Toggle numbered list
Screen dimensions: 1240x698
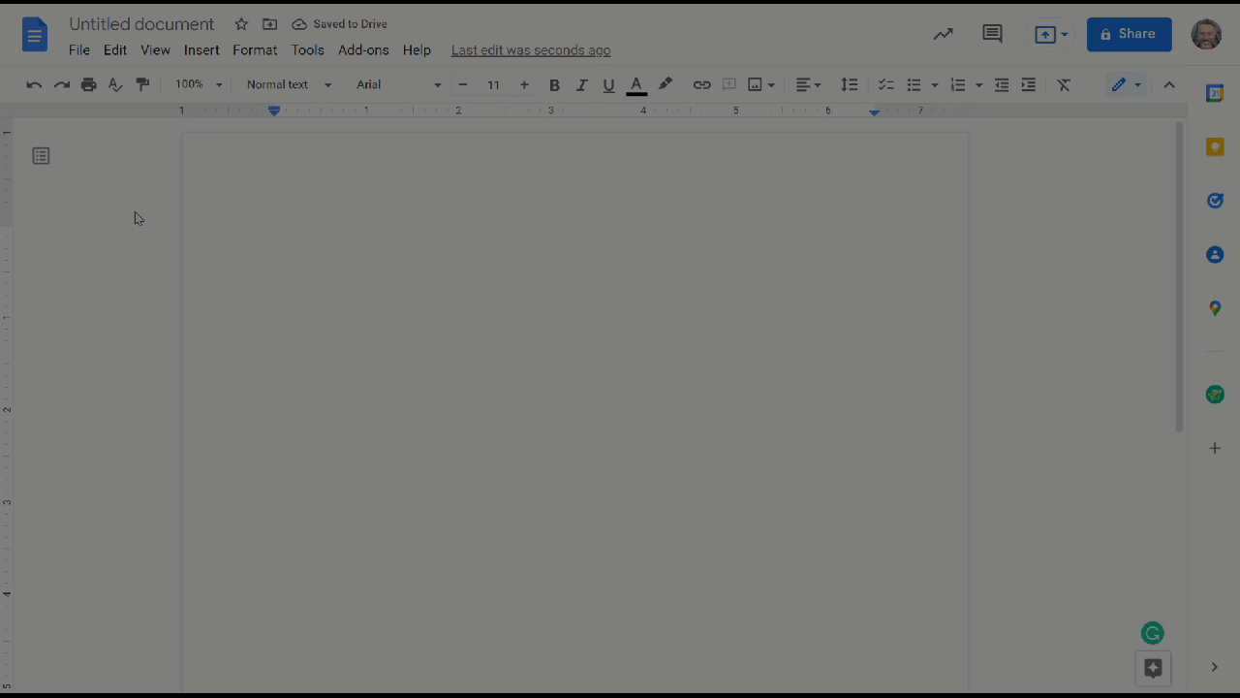point(958,85)
